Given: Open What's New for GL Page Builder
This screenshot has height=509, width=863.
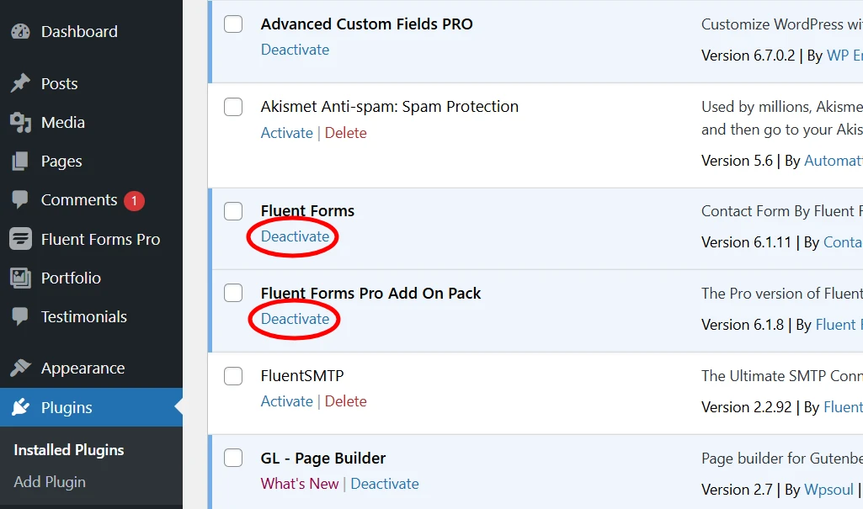Looking at the screenshot, I should [299, 483].
